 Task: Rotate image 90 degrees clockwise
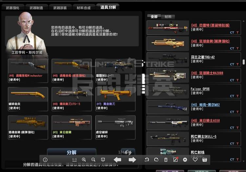tap(156, 160)
